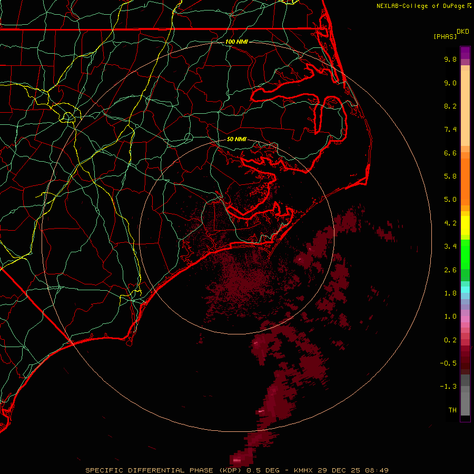Click the cyan segment of the color bar
This screenshot has width=474, height=474.
(x=465, y=290)
